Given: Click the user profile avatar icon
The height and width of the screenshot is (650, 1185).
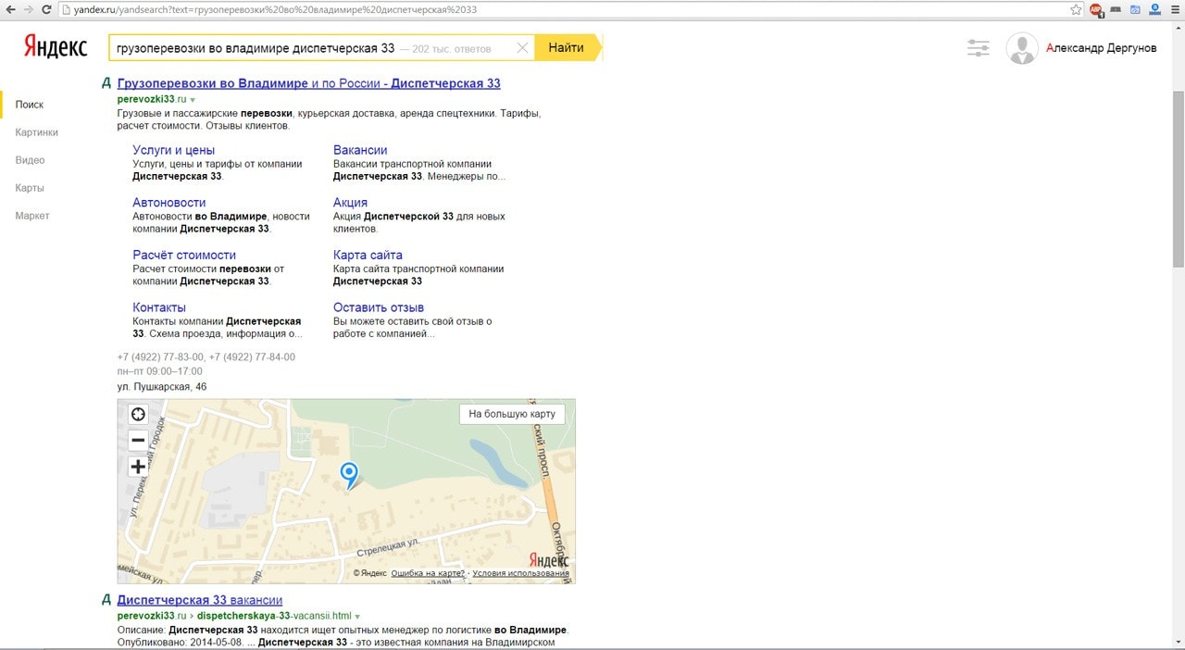Looking at the screenshot, I should (x=1021, y=48).
